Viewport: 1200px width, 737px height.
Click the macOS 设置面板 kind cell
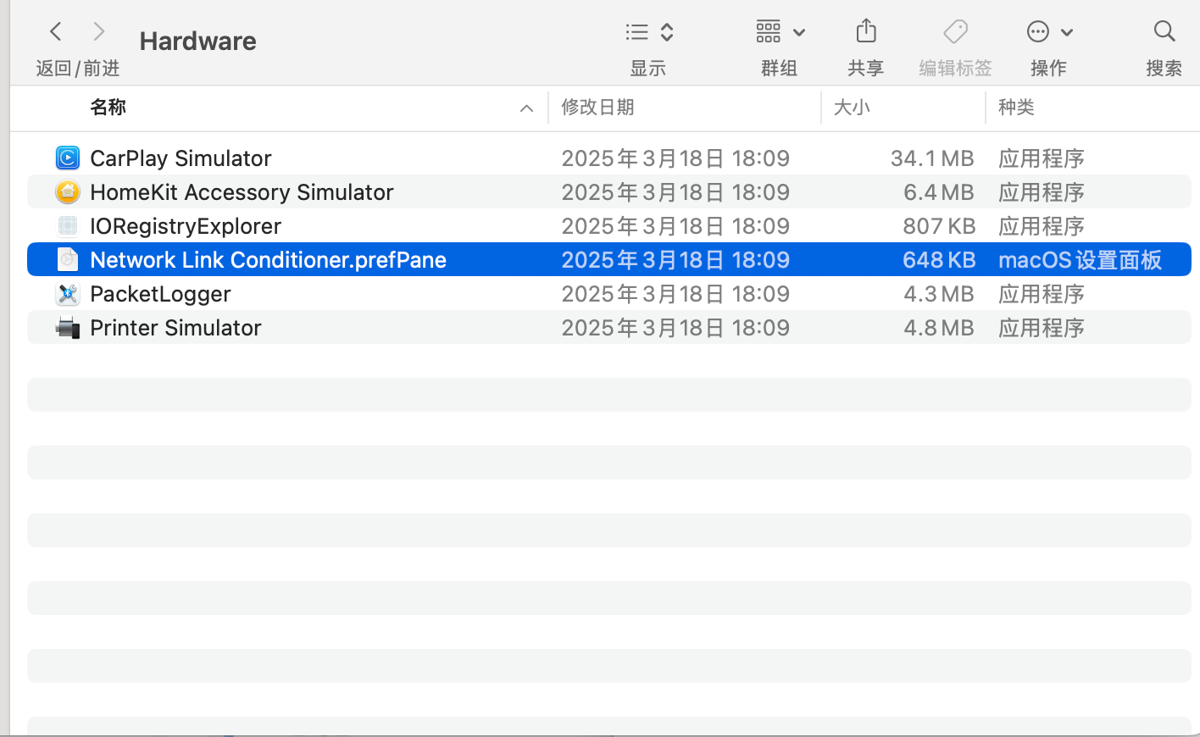(x=1080, y=260)
